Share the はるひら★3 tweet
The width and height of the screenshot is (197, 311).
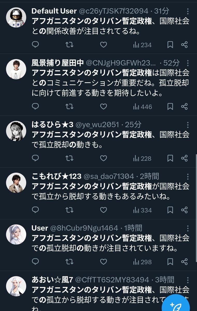pyautogui.click(x=184, y=158)
